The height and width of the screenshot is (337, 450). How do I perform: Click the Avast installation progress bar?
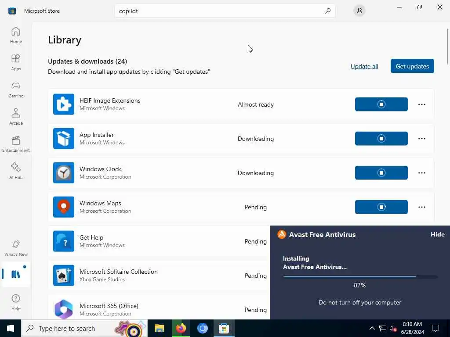click(x=360, y=277)
